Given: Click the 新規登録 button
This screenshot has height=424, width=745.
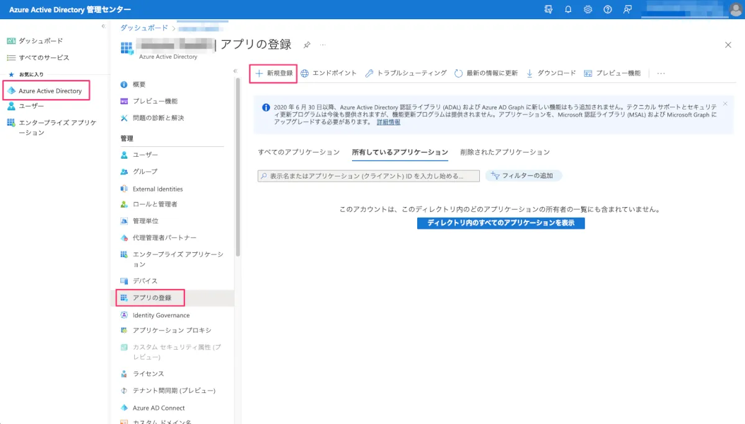Looking at the screenshot, I should click(x=274, y=73).
